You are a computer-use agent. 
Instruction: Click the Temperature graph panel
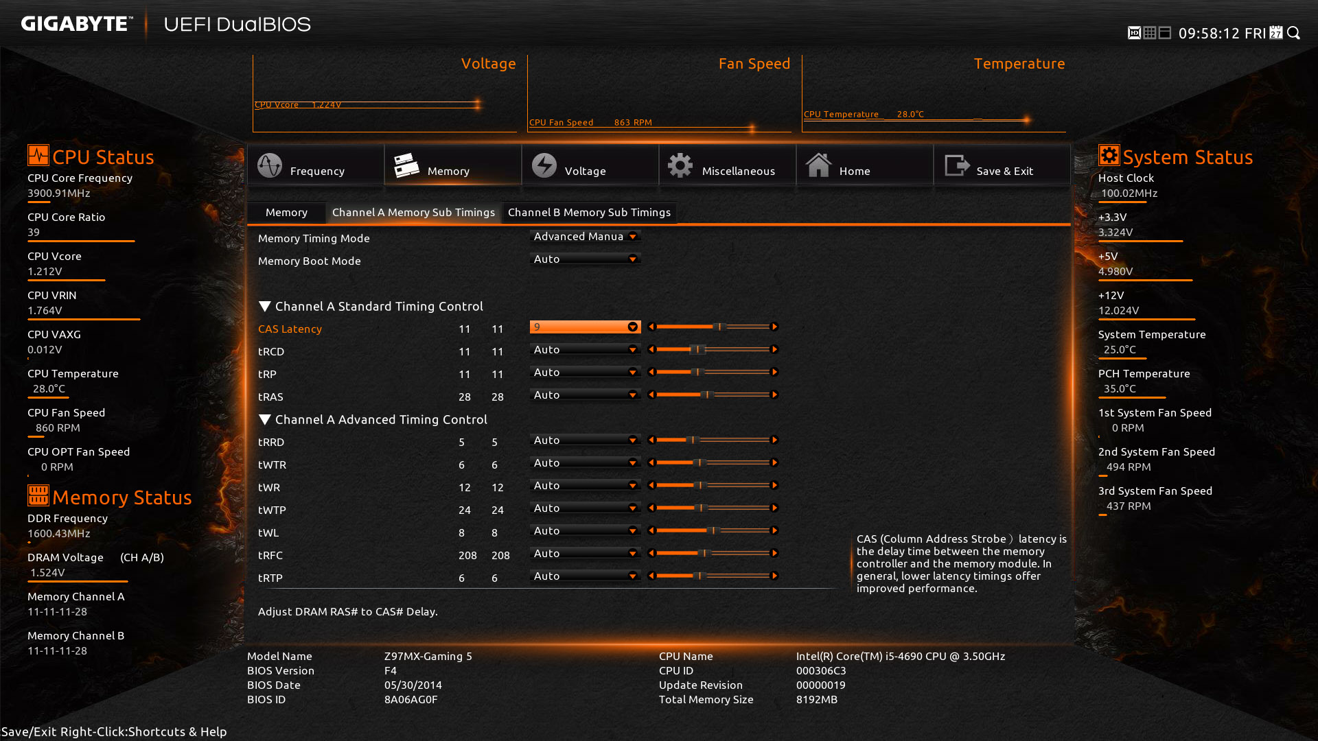[x=934, y=94]
